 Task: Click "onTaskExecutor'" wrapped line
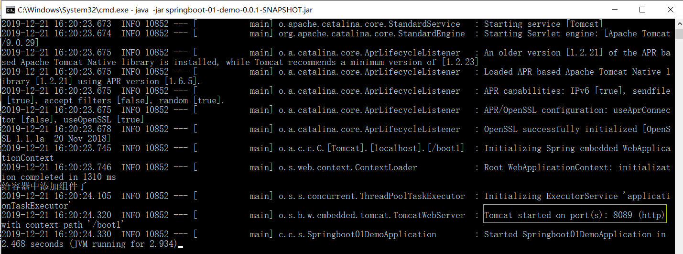click(37, 206)
